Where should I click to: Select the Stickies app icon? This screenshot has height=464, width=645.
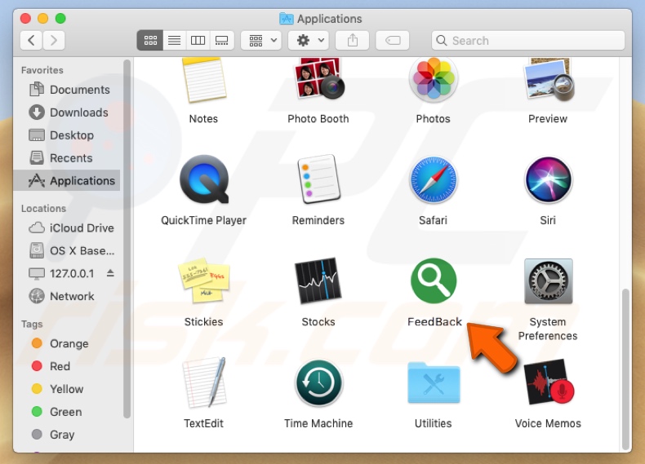click(204, 281)
